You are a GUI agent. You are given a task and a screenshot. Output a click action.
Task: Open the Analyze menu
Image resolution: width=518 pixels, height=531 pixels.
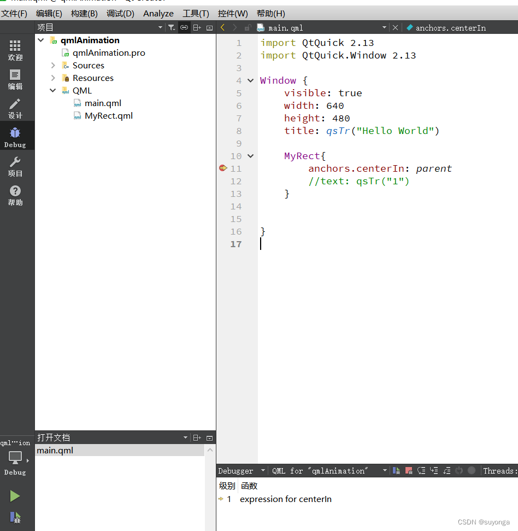[158, 14]
